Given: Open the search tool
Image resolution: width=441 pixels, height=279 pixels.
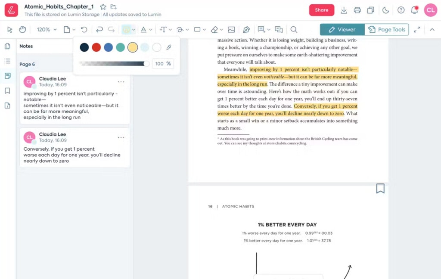Looking at the screenshot, I should (294, 29).
